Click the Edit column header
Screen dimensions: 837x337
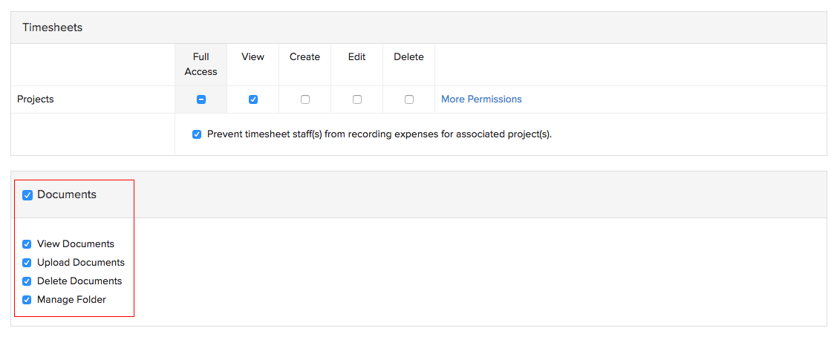point(357,57)
